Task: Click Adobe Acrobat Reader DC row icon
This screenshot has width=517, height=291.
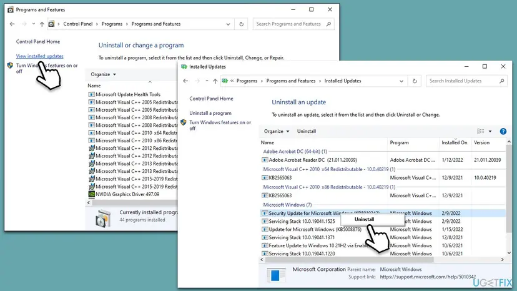Action: pos(265,160)
